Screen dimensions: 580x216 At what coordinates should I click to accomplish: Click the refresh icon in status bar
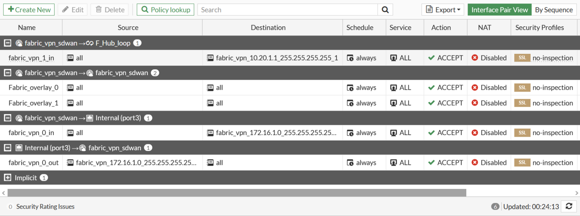569,206
